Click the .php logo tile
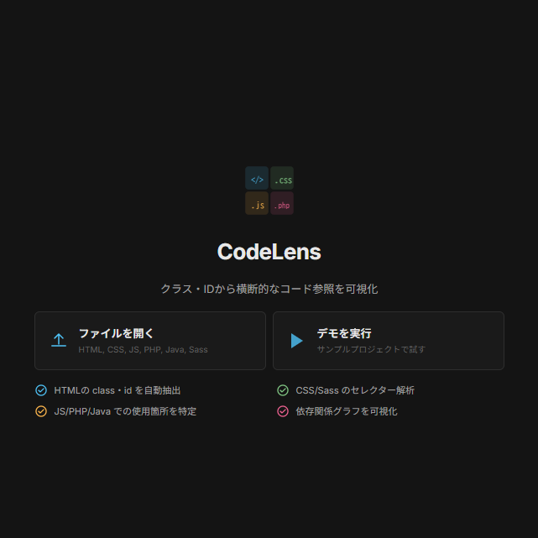The height and width of the screenshot is (538, 538). click(282, 203)
